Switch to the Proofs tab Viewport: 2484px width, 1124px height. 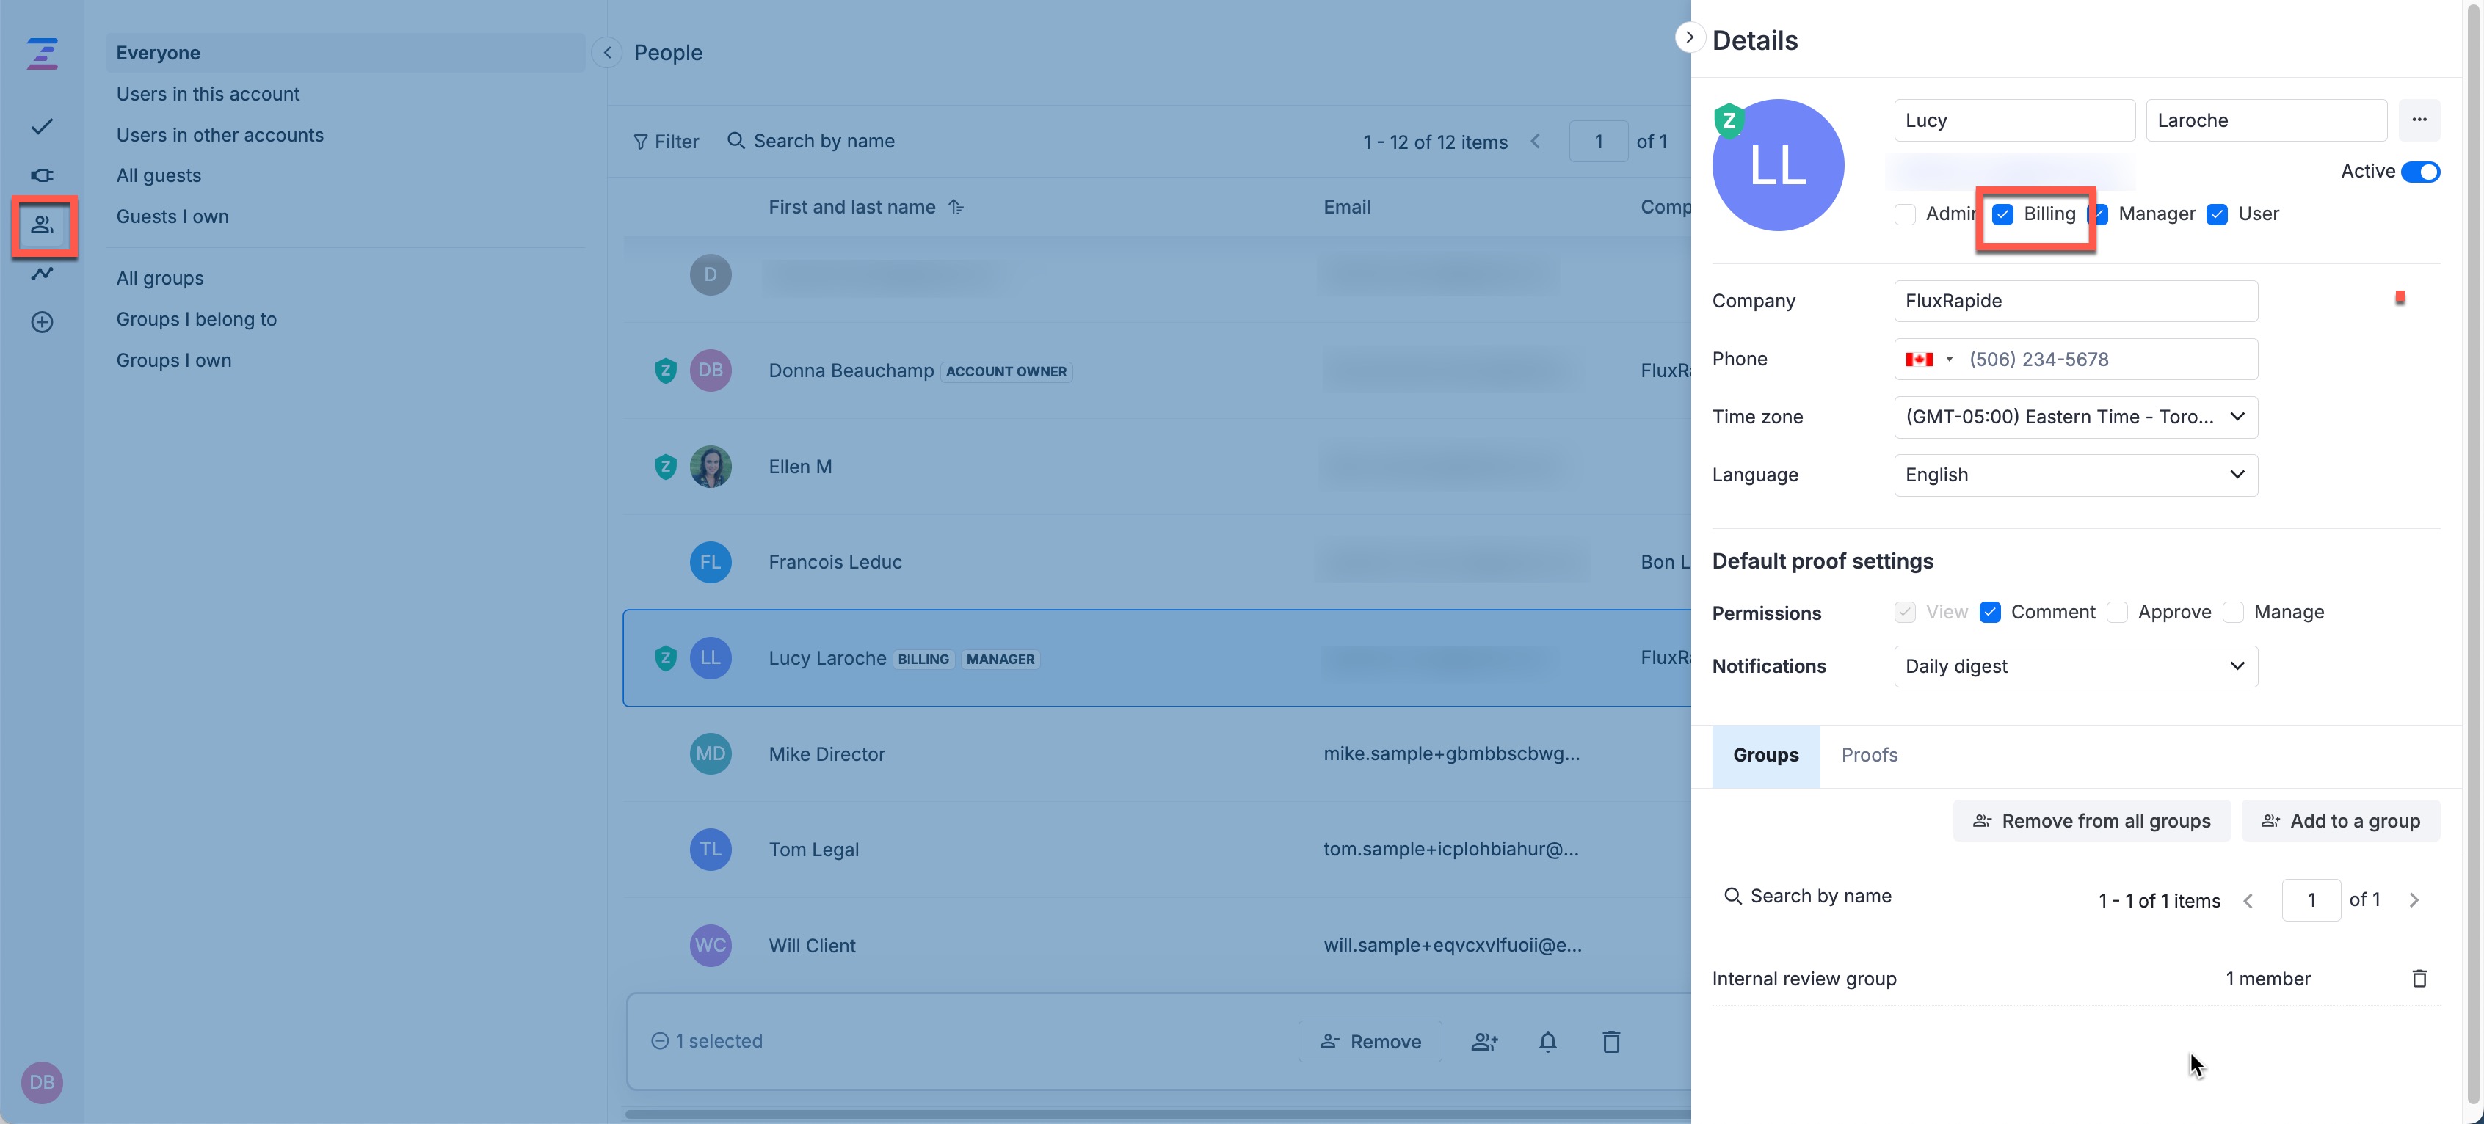pyautogui.click(x=1869, y=755)
